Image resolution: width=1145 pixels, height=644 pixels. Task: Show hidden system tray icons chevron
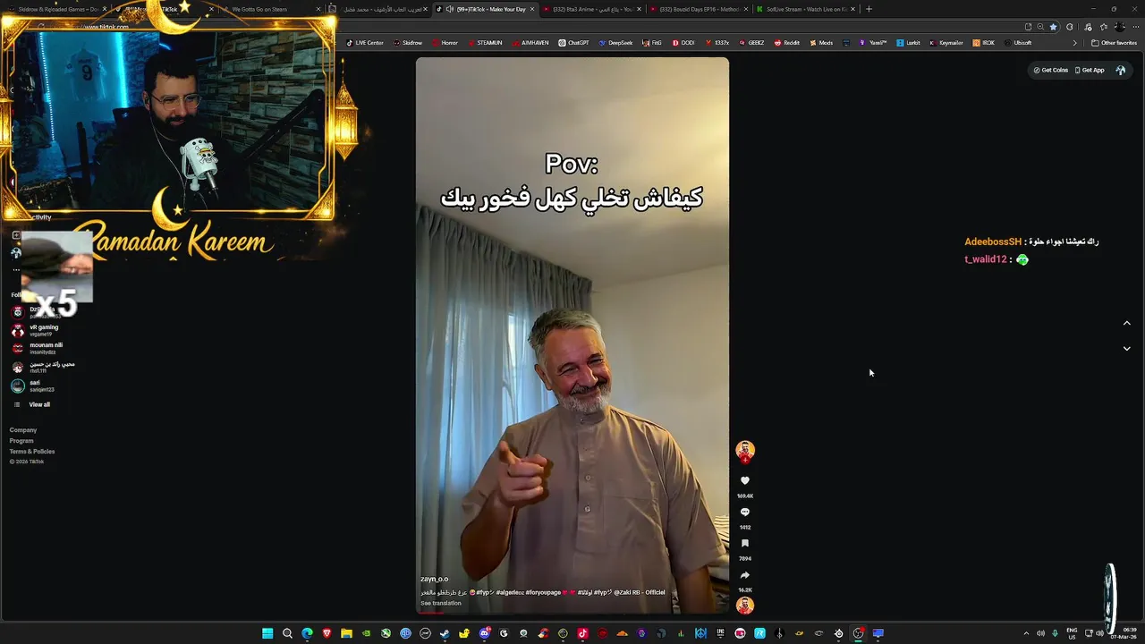coord(1026,633)
